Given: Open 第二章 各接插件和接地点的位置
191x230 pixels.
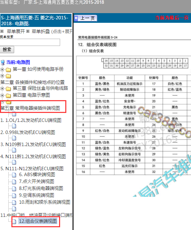Looking at the screenshot, I should tap(32, 82).
